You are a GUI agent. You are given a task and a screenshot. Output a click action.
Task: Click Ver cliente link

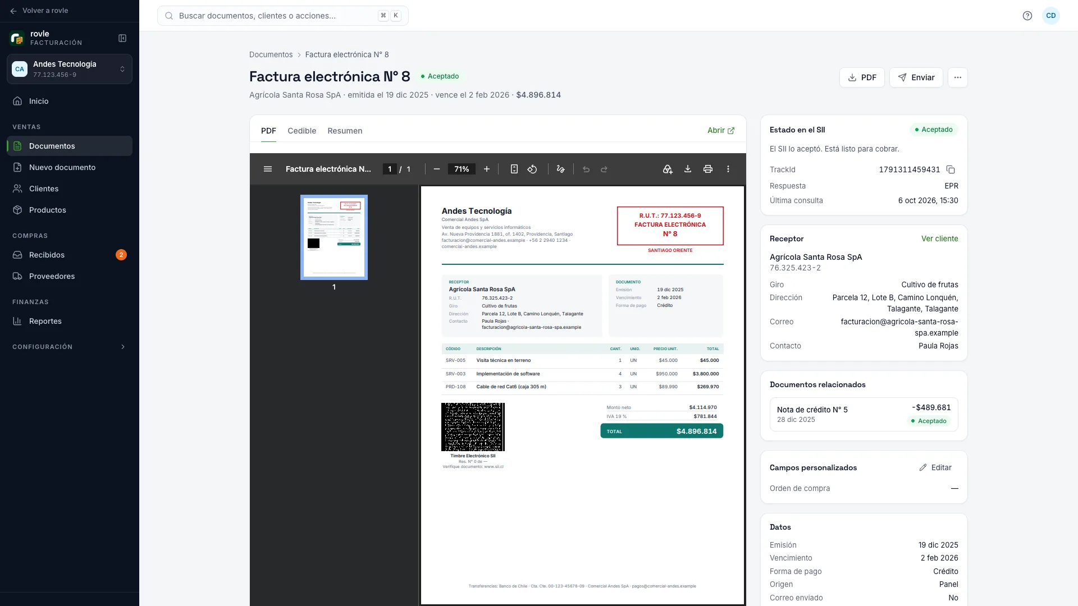pos(940,238)
